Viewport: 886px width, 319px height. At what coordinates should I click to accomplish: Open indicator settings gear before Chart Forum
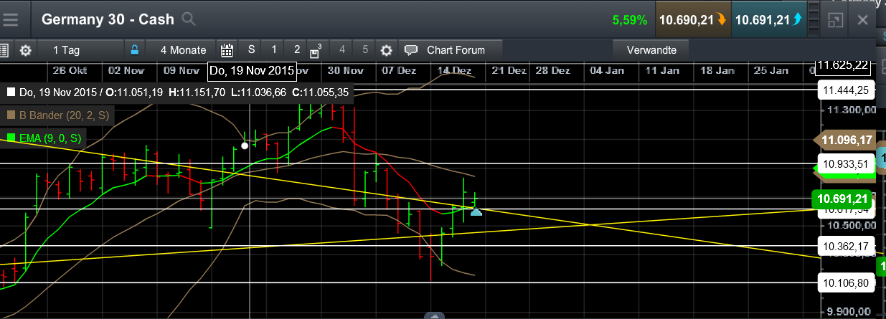[387, 50]
